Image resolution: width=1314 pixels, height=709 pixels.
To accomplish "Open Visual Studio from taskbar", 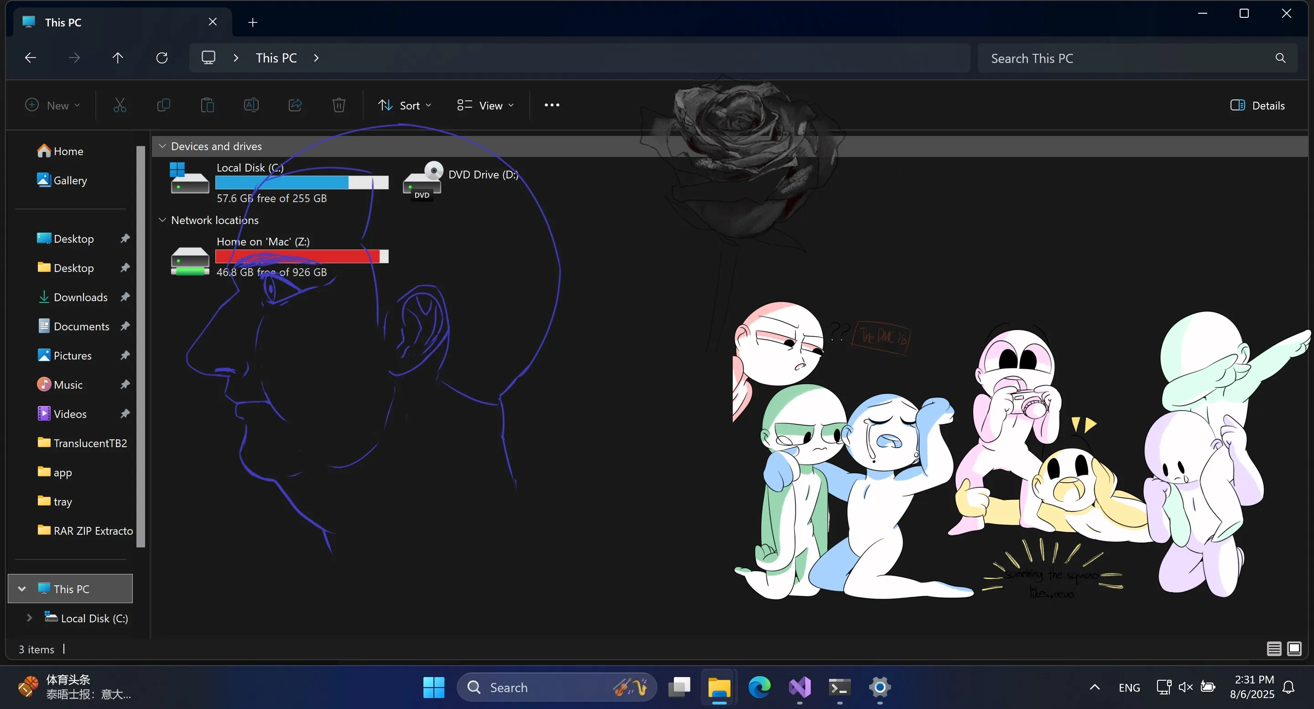I will point(800,688).
